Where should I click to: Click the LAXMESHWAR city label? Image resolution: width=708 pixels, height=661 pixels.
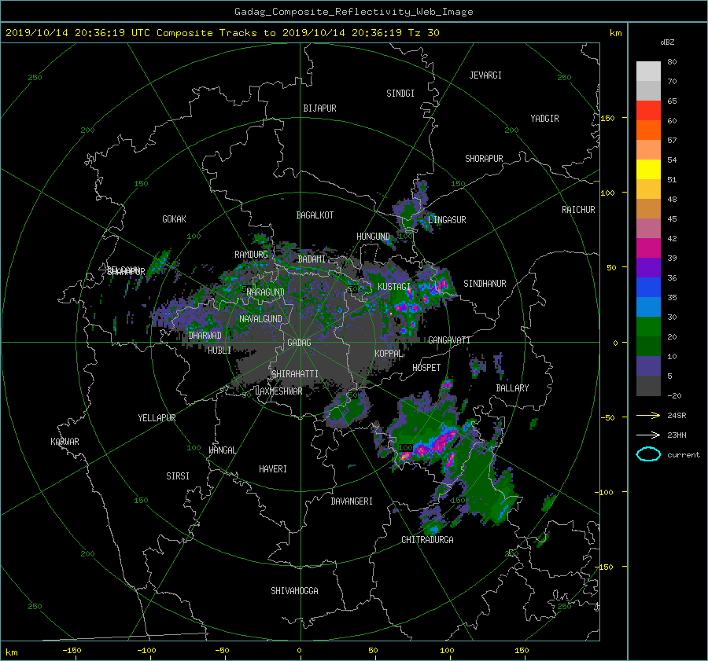(x=278, y=391)
